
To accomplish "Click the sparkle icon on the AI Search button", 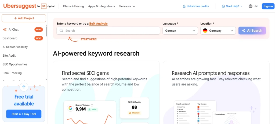I will [x=244, y=31].
